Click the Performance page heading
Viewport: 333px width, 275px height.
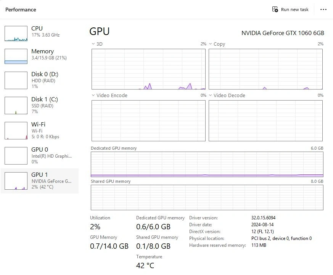tap(21, 10)
